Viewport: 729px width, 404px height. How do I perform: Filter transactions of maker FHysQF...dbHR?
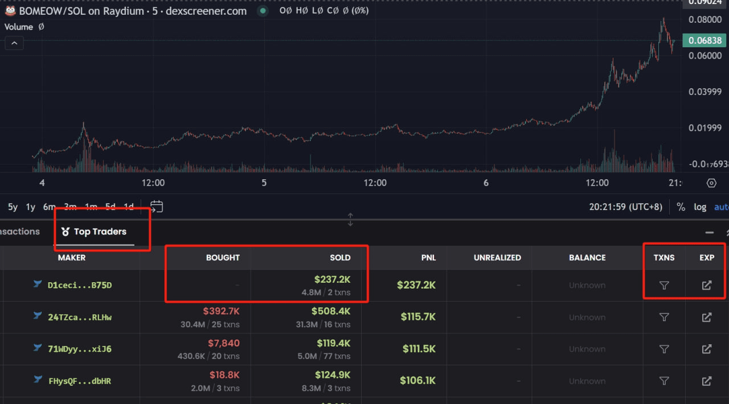[664, 381]
